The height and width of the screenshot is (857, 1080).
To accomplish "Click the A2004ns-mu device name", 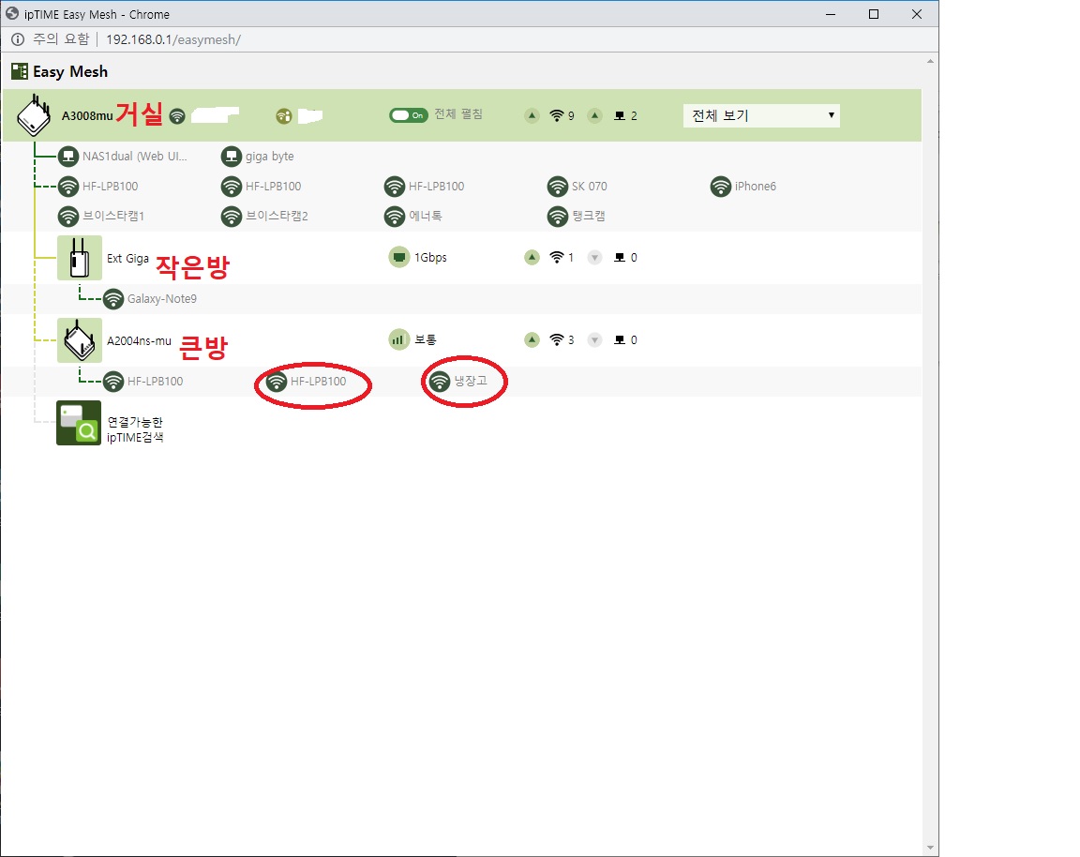I will (139, 340).
